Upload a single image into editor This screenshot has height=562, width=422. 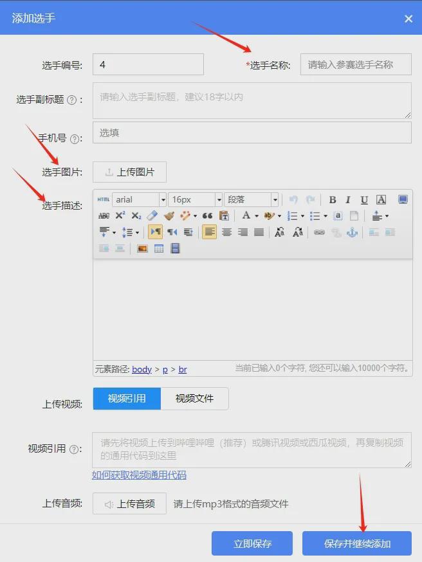[142, 248]
